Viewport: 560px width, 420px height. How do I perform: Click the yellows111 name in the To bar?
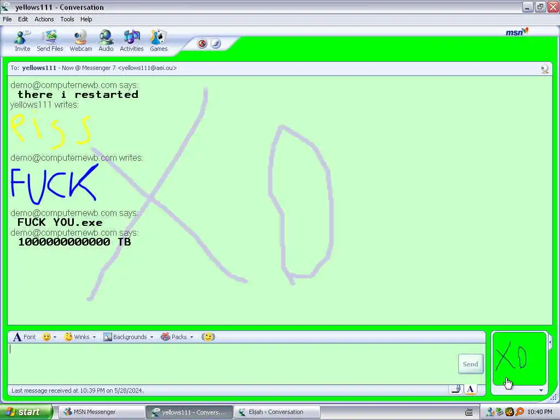39,68
